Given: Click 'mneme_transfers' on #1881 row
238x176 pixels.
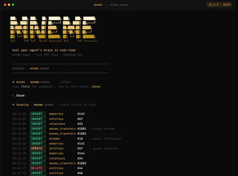Looking at the screenshot, I should [62, 129].
